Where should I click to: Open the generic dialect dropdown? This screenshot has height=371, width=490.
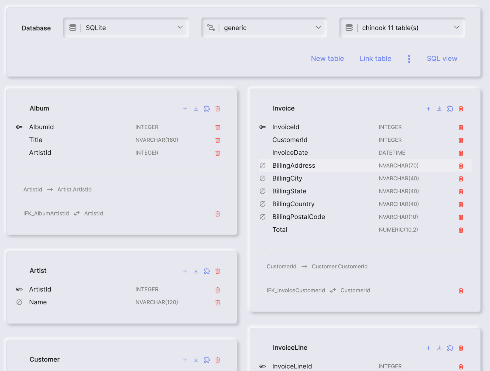(x=264, y=27)
